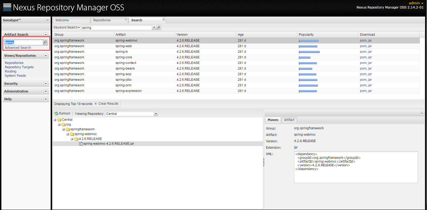Viewport: 427px width, 210px height.
Task: Click the Refresh icon in repository viewer
Action: (56, 114)
